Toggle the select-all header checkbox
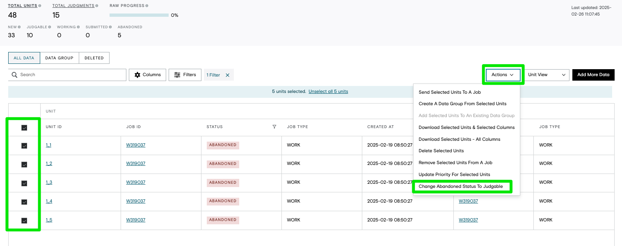The width and height of the screenshot is (622, 246). tap(24, 128)
